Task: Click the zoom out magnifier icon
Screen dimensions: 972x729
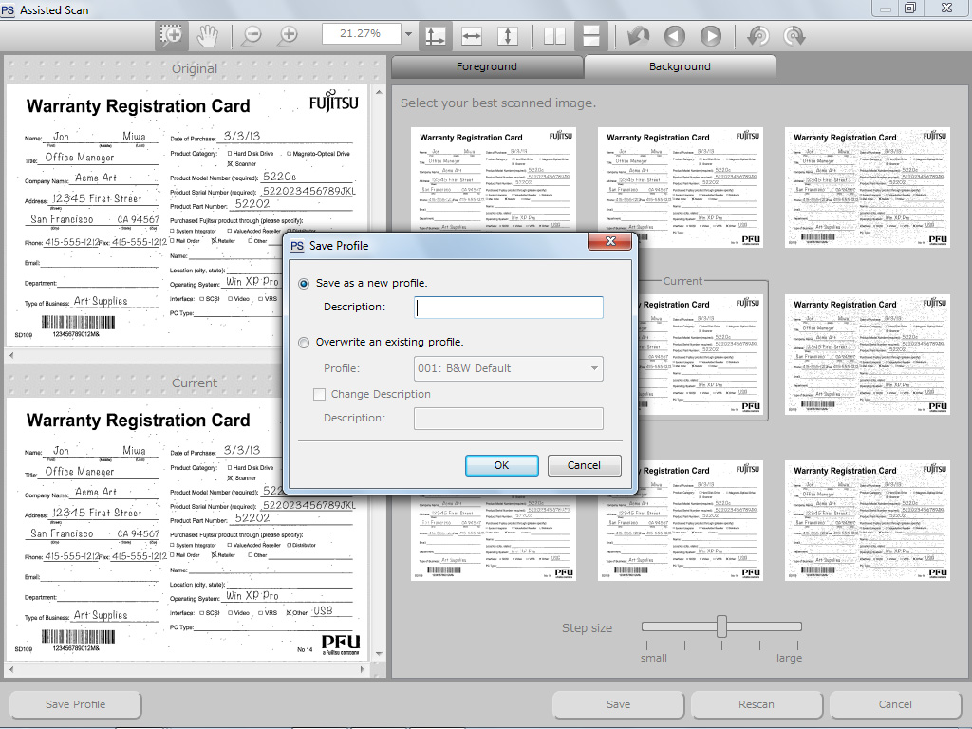Action: coord(252,36)
